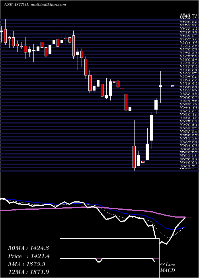Screen dimensions: 199x278
Task: Click the NSE ASTRAL mail.bullkhan.com title text
Action: tap(35, 5)
